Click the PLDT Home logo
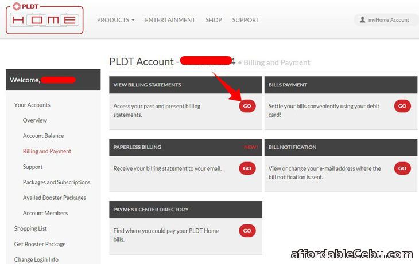This screenshot has height=264, width=419. click(x=45, y=18)
